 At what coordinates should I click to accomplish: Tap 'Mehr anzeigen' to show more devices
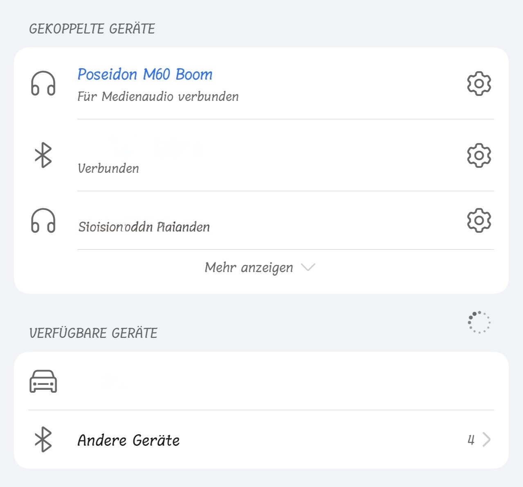tap(249, 268)
